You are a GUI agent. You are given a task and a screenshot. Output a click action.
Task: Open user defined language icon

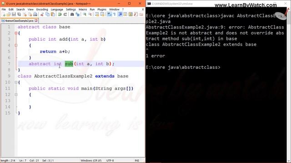click(125, 14)
